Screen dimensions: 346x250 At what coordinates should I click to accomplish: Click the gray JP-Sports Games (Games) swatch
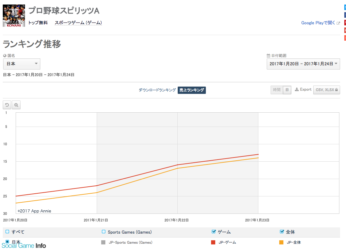(x=103, y=242)
